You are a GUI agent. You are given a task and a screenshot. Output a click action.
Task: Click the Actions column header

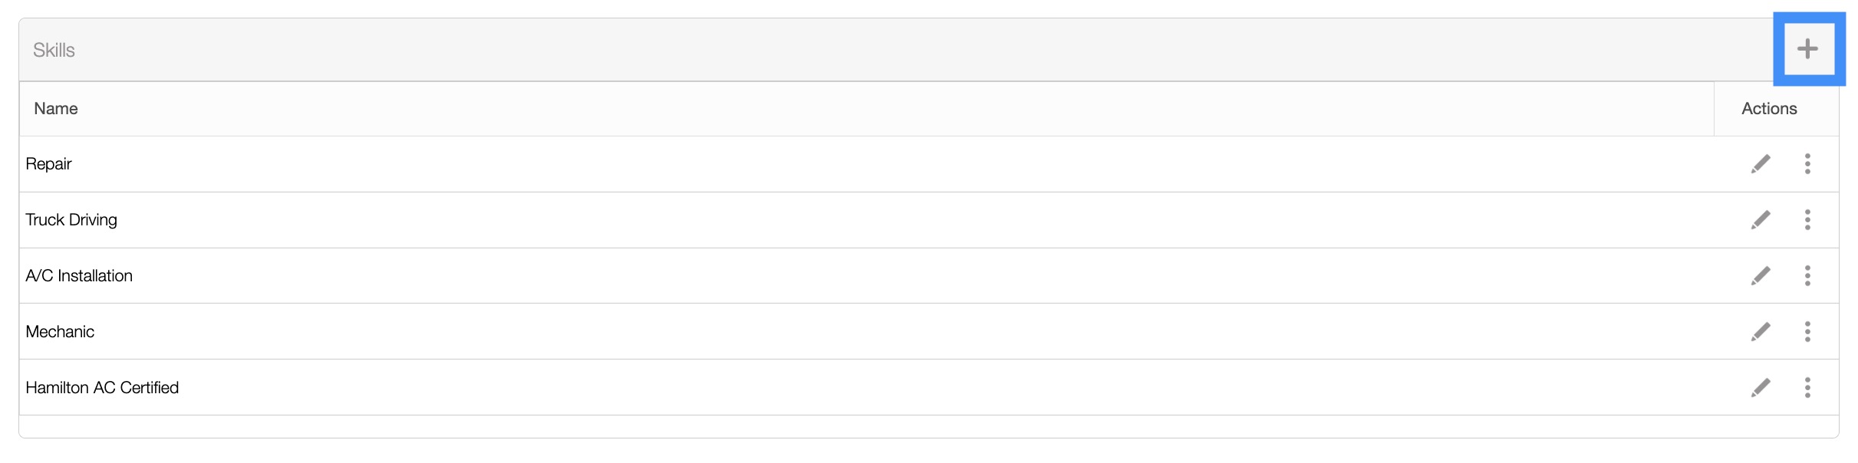click(x=1769, y=109)
